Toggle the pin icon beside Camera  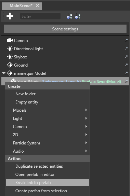tap(126, 40)
